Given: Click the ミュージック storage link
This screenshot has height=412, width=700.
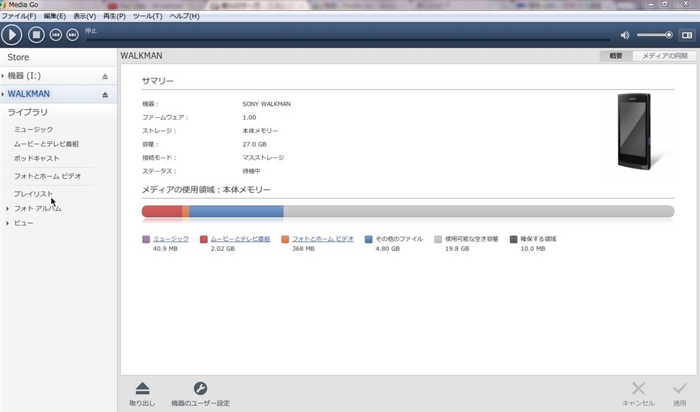Looking at the screenshot, I should pyautogui.click(x=171, y=239).
